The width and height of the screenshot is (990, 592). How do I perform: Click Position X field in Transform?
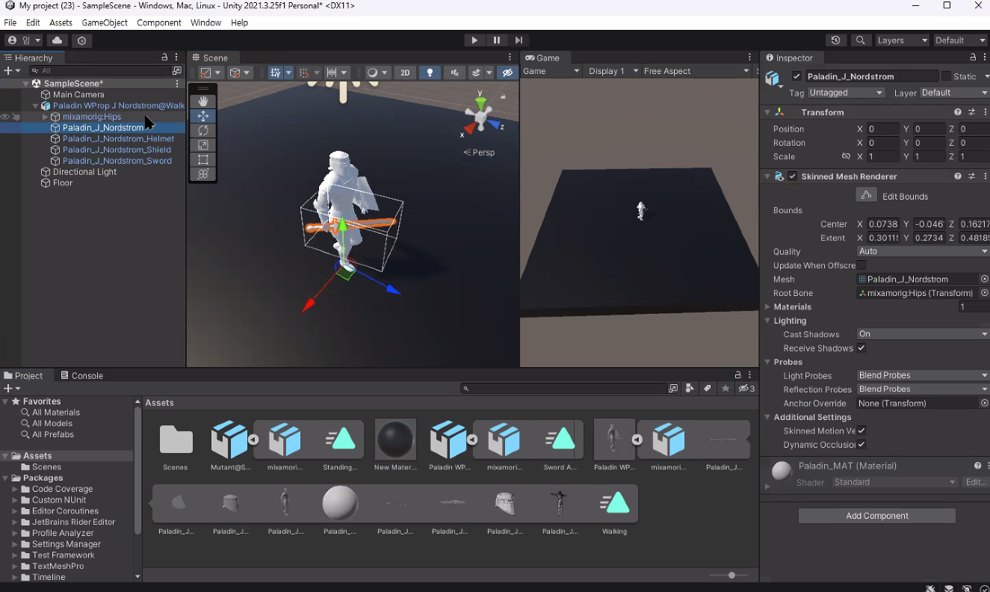pyautogui.click(x=882, y=129)
